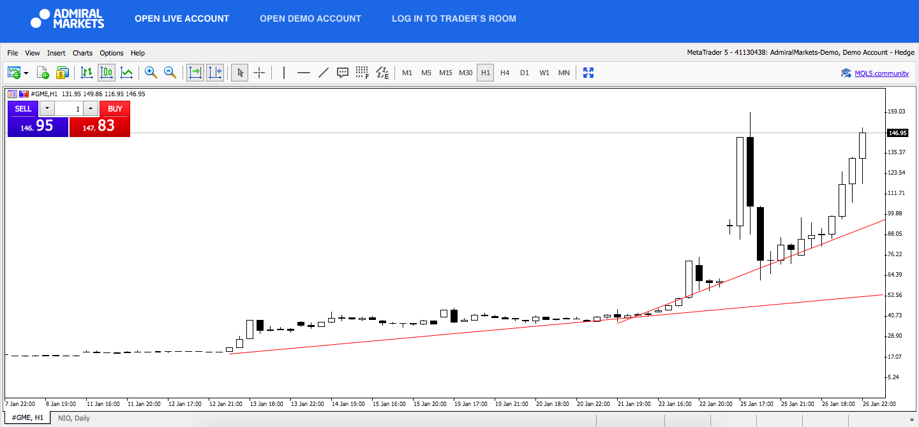
Task: Switch chart to bar chart mode
Action: click(87, 73)
